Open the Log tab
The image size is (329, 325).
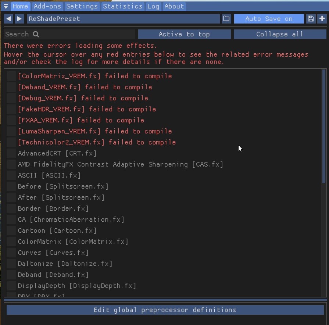pos(153,6)
